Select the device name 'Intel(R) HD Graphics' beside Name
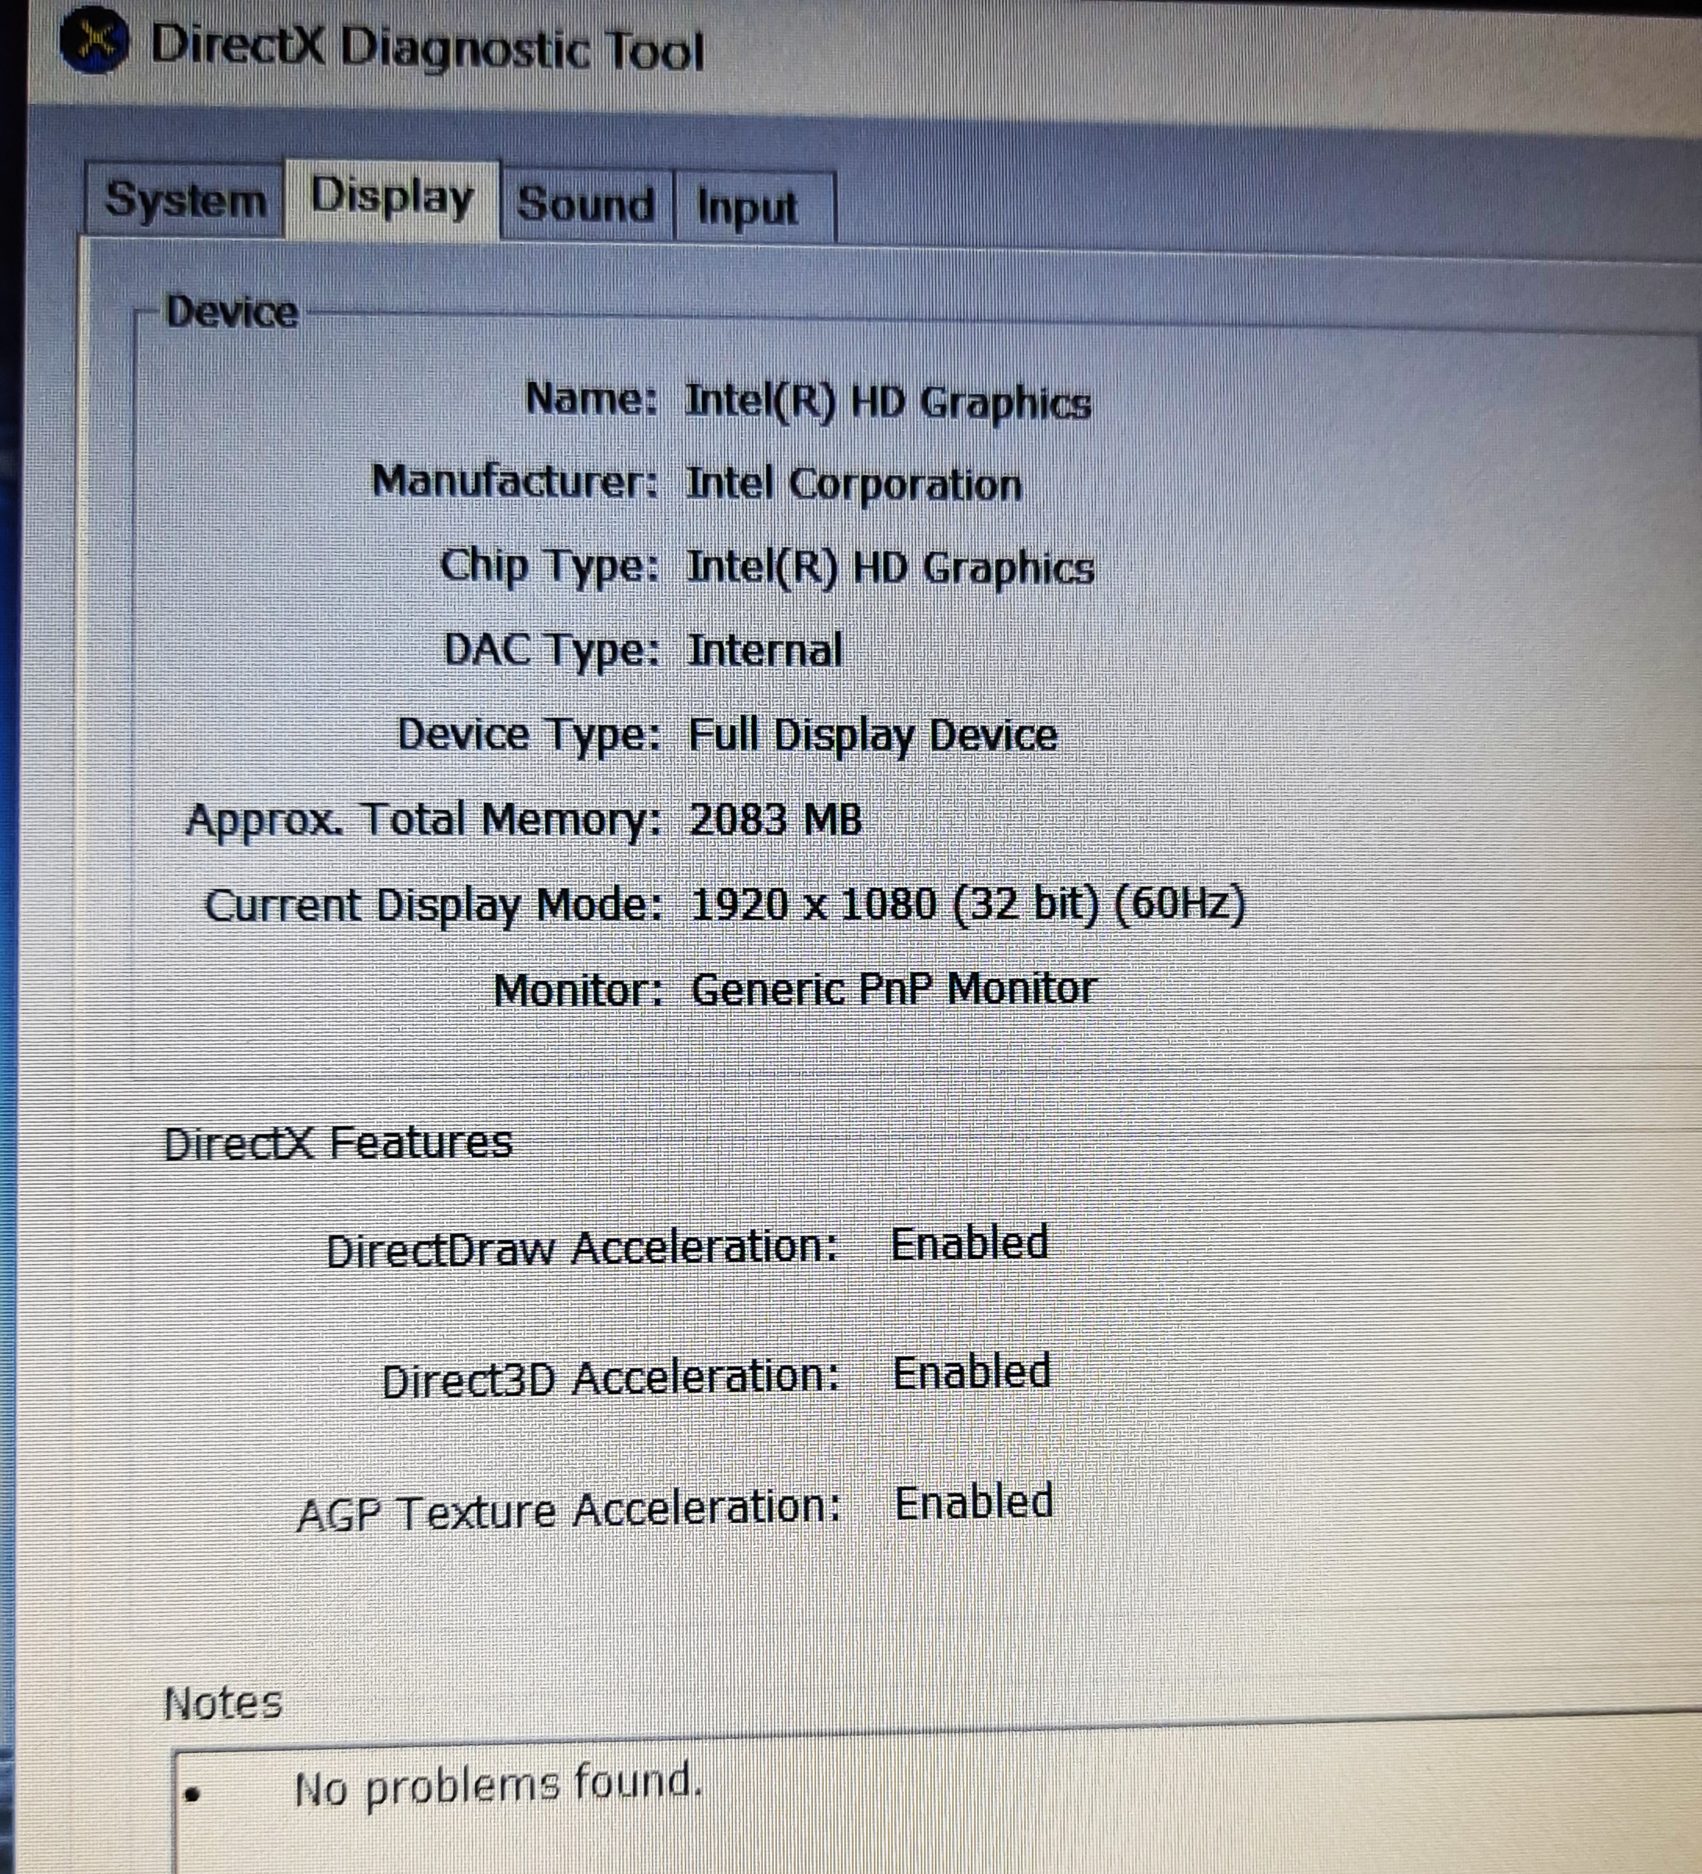Viewport: 1702px width, 1874px height. point(888,403)
